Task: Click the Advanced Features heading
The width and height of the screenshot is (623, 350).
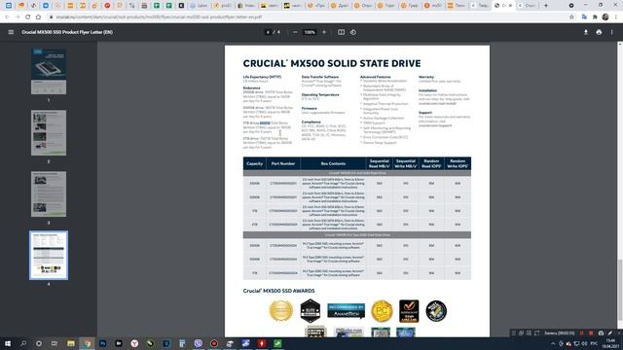Action: [x=376, y=77]
